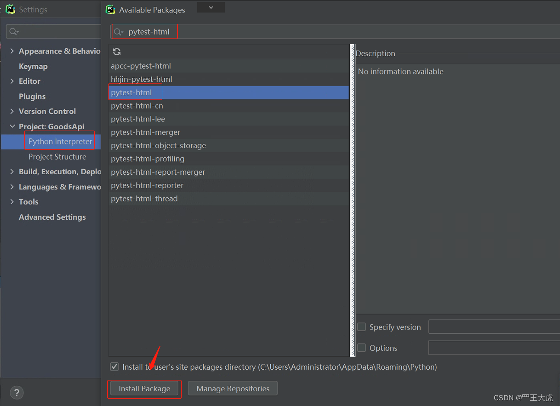This screenshot has height=406, width=560.
Task: Expand Build, Execution, Deployment group
Action: pos(12,172)
